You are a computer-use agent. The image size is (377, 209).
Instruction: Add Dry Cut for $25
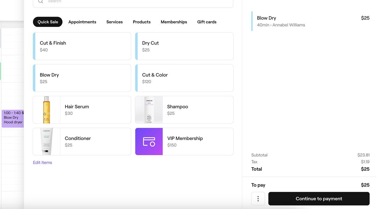[184, 46]
